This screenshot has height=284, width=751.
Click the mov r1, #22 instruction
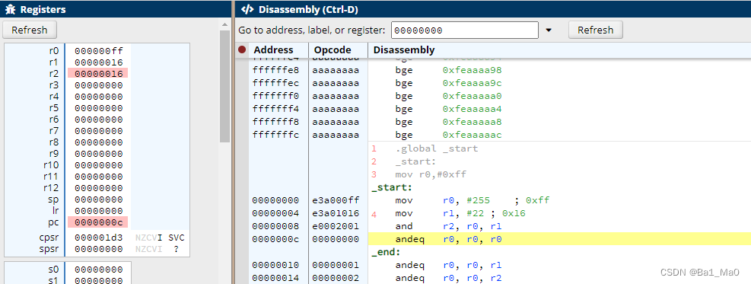pos(460,213)
